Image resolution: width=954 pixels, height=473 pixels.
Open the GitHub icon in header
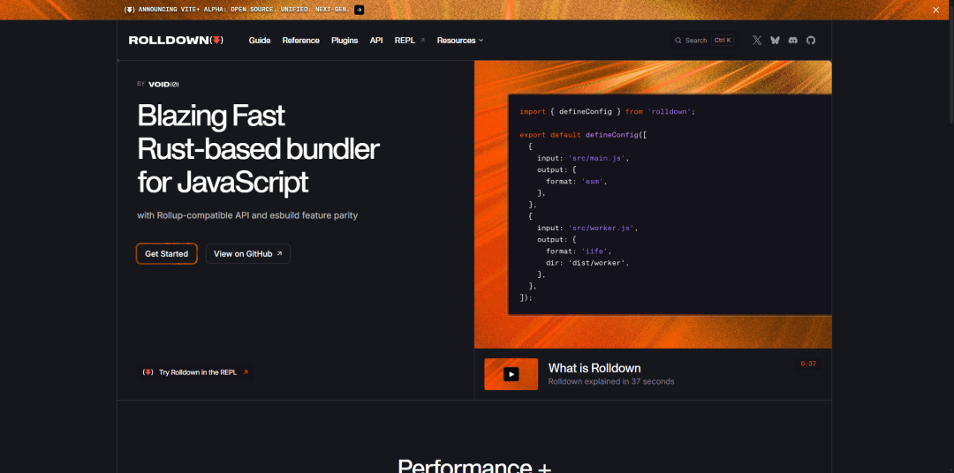pos(810,40)
